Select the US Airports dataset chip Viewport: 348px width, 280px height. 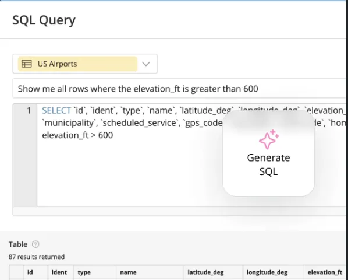point(77,64)
